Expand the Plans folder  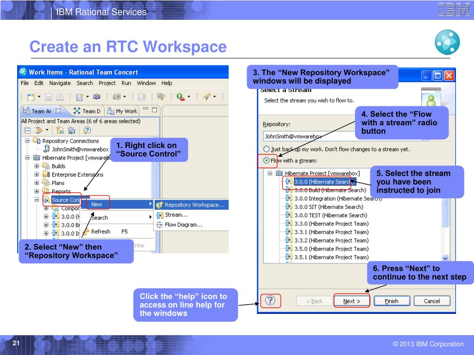(37, 183)
